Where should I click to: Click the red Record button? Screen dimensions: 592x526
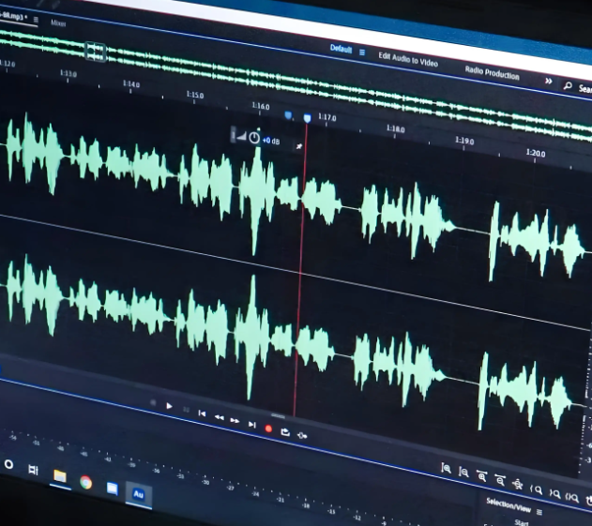click(x=268, y=428)
